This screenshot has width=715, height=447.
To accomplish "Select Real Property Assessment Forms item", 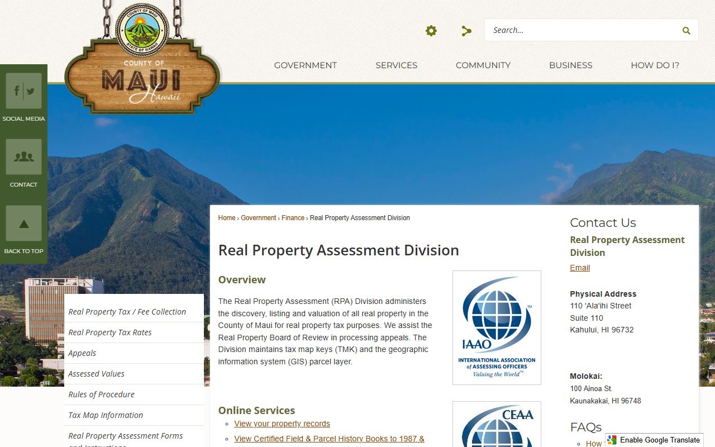I will pyautogui.click(x=134, y=436).
